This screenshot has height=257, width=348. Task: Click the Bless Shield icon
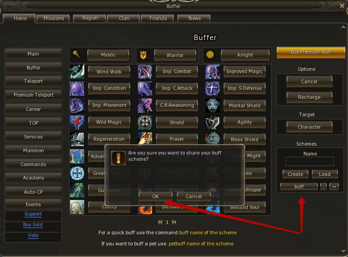click(x=212, y=138)
